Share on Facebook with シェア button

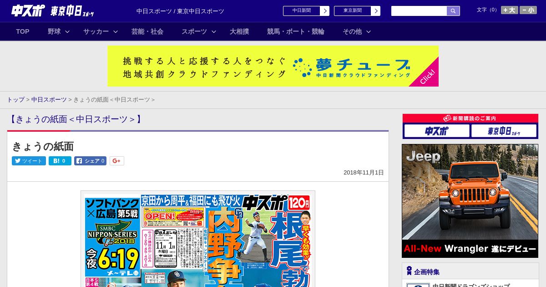click(x=90, y=161)
